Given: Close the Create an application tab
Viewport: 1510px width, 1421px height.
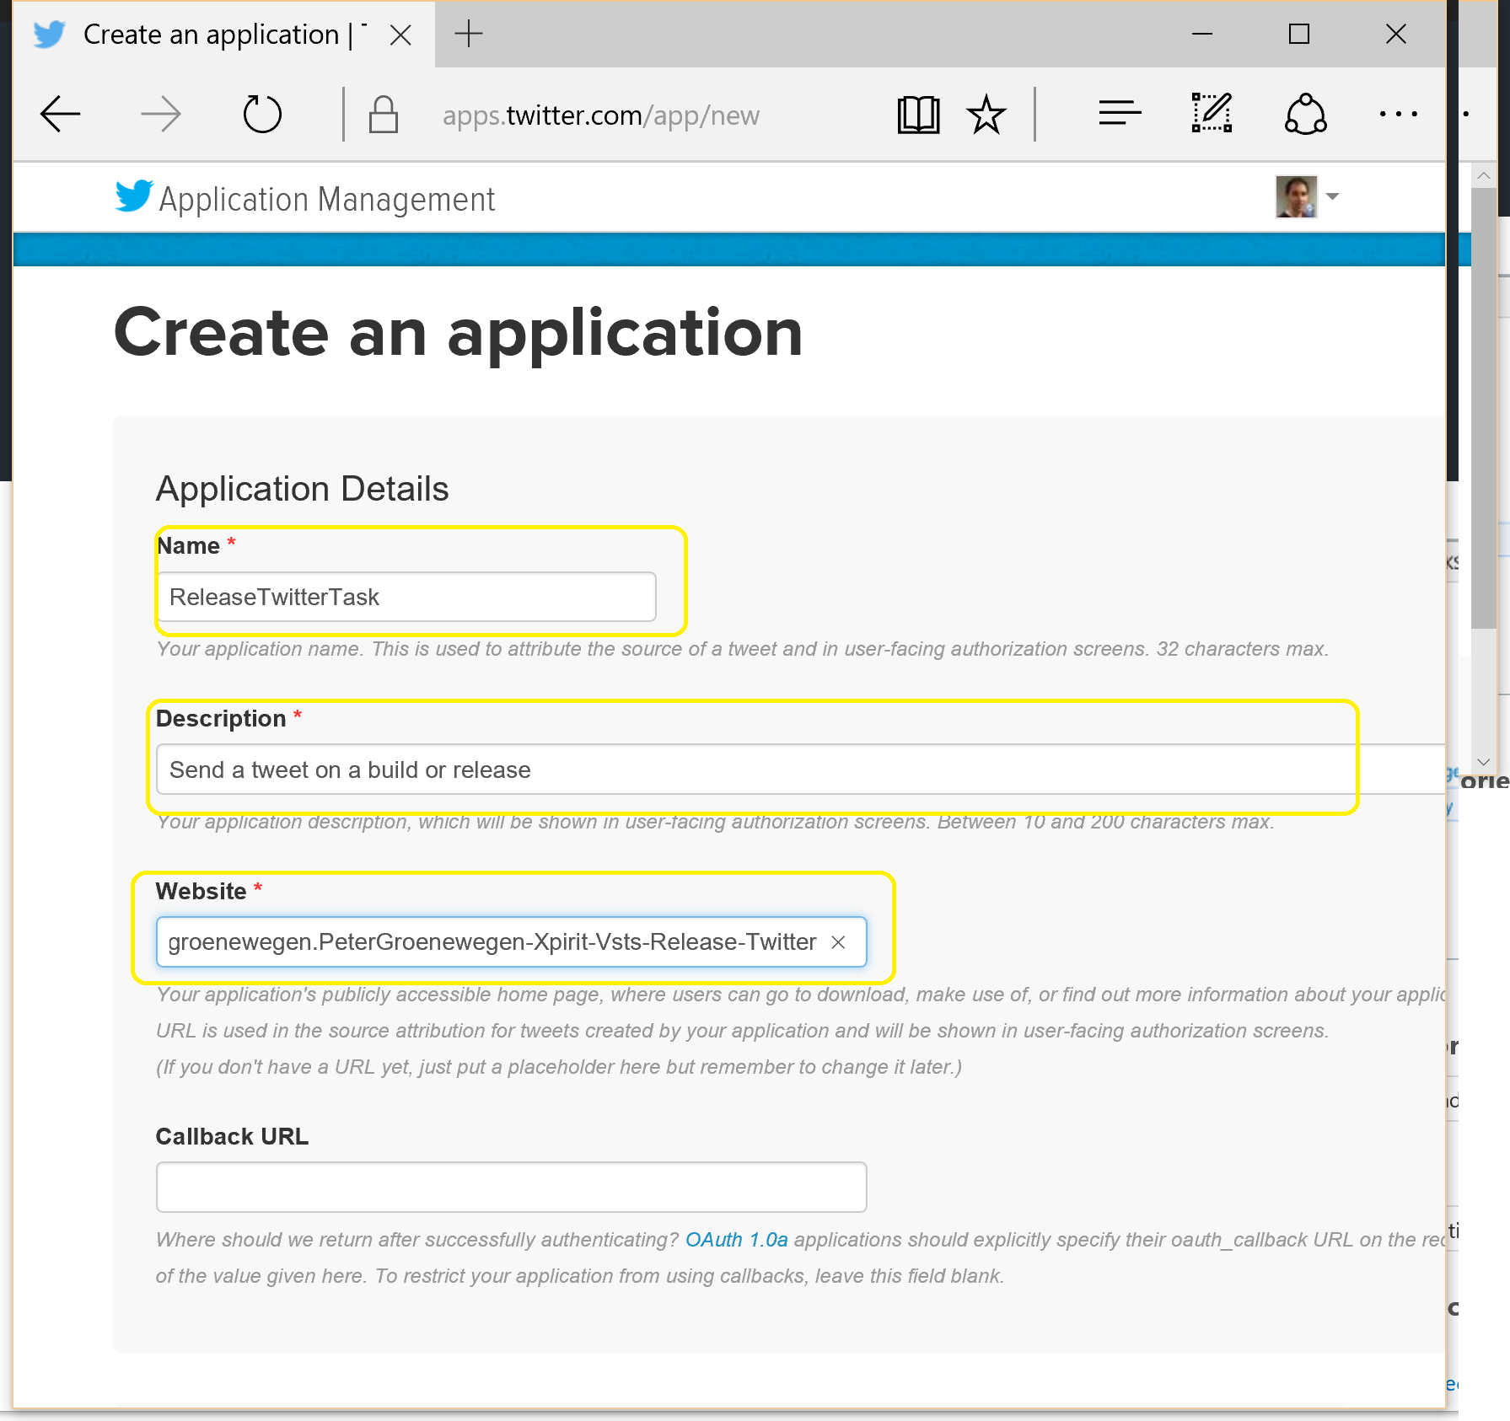Looking at the screenshot, I should (x=400, y=35).
